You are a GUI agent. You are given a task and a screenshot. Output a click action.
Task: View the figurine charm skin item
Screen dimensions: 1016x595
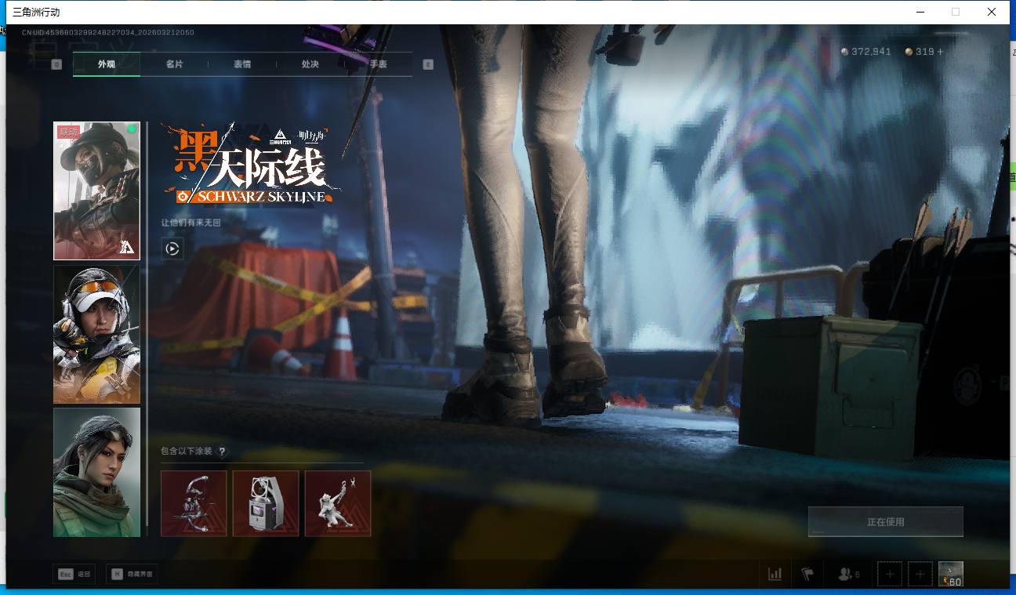[x=338, y=503]
